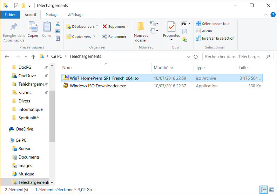Click the blue help question mark icon
This screenshot has width=277, height=194.
(272, 15)
